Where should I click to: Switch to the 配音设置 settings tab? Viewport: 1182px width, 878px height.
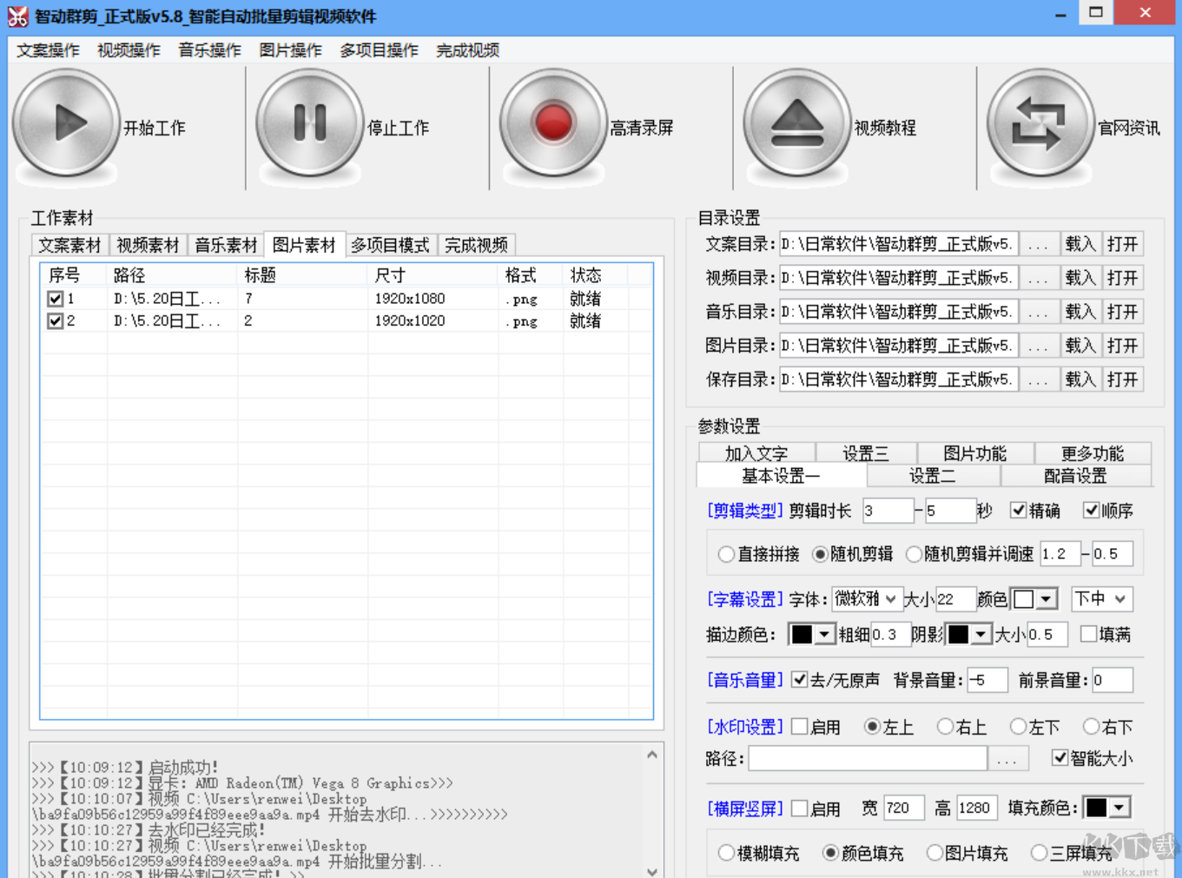pos(1077,476)
